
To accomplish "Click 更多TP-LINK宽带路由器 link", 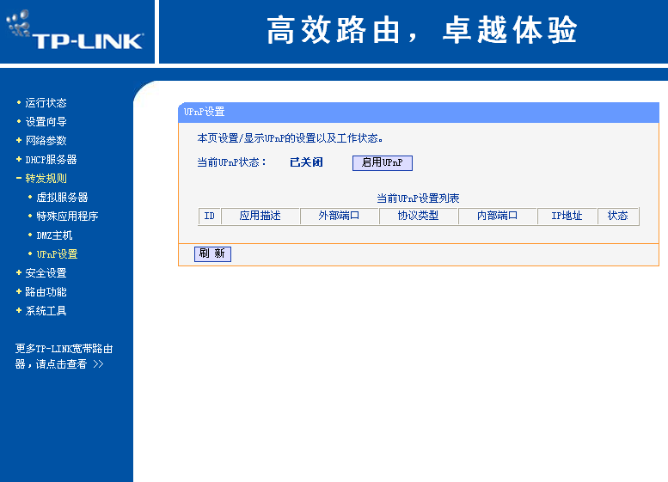I will (64, 357).
